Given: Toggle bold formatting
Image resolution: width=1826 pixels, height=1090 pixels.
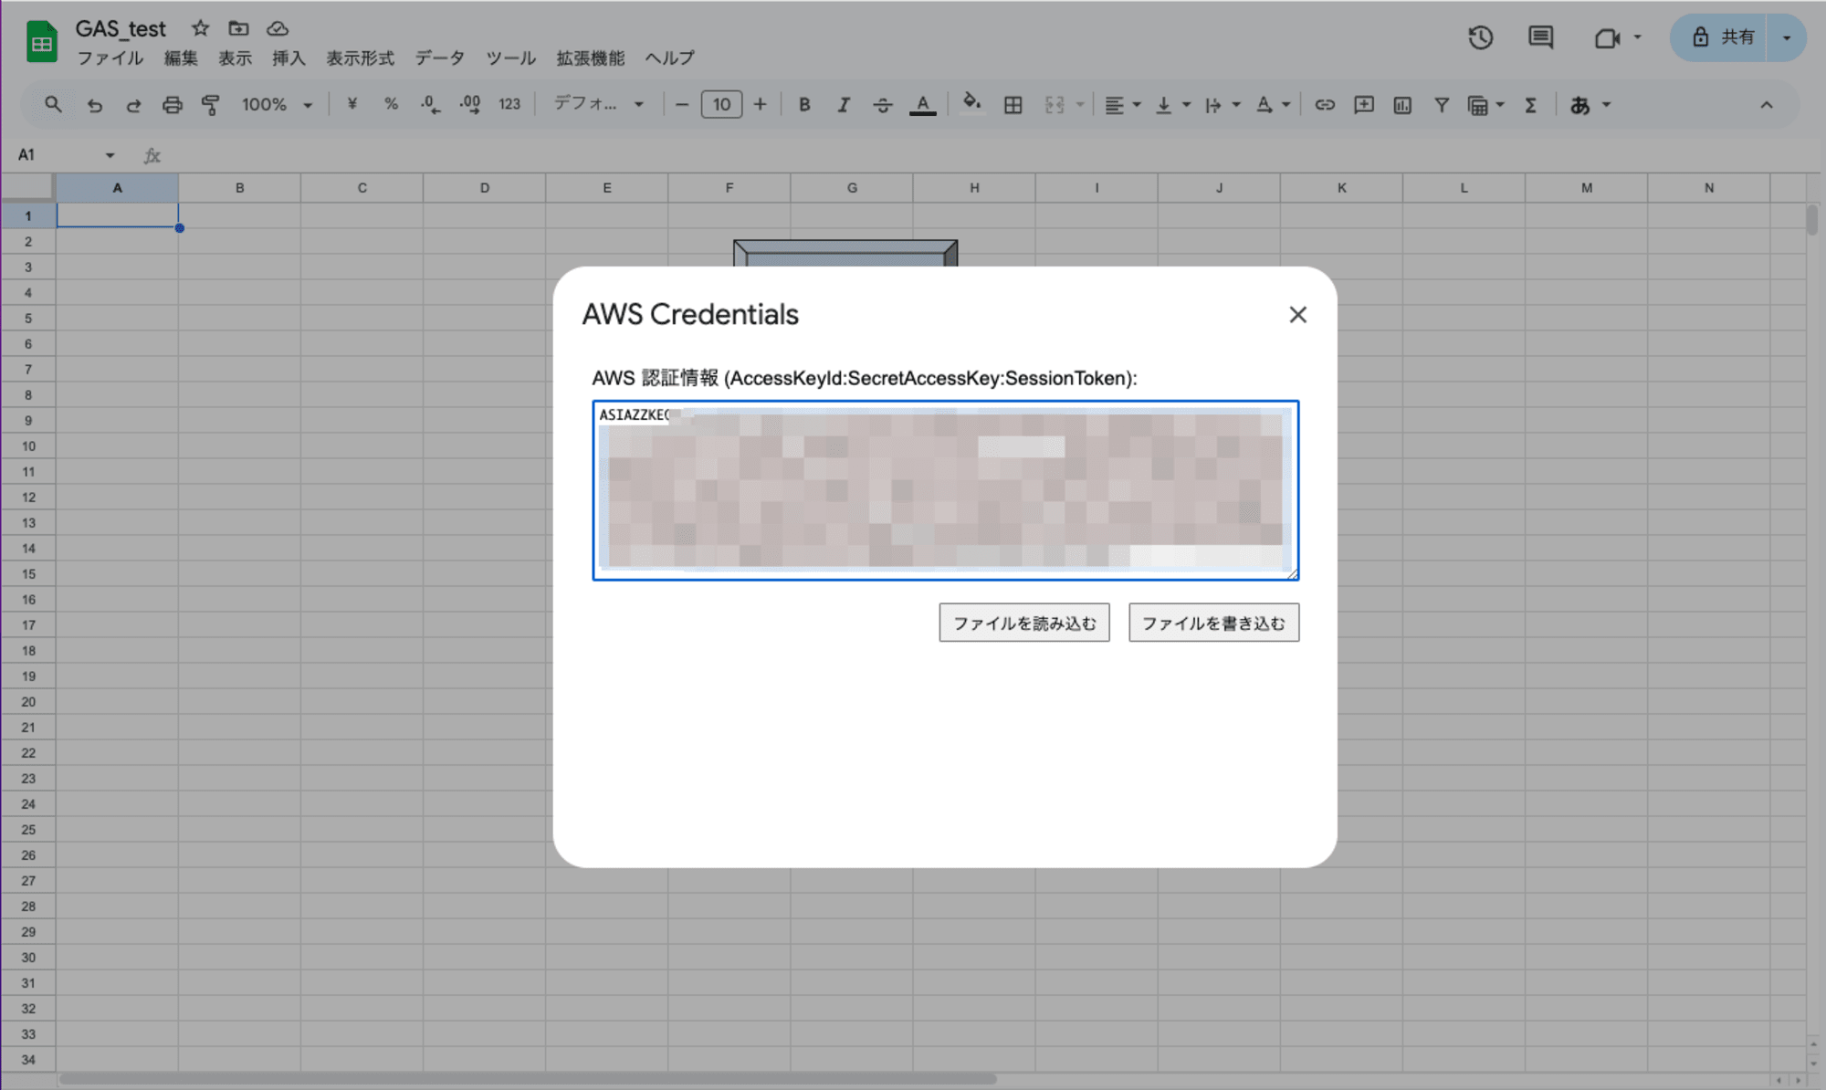Looking at the screenshot, I should pyautogui.click(x=804, y=105).
